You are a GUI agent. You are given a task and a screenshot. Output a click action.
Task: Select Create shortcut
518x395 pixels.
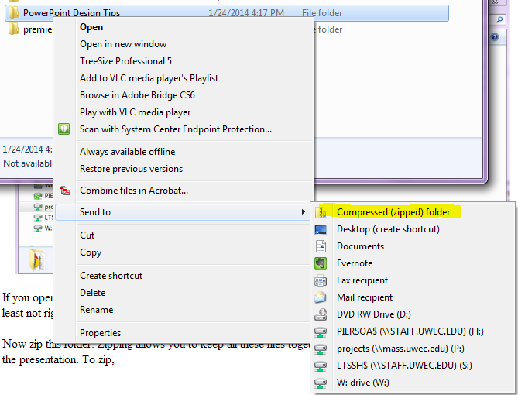click(x=111, y=276)
